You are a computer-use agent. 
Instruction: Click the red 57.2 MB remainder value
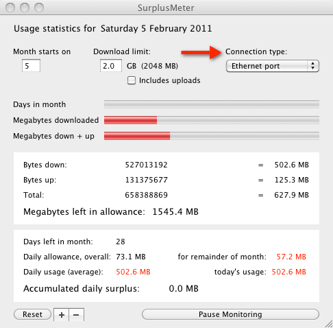pyautogui.click(x=291, y=257)
